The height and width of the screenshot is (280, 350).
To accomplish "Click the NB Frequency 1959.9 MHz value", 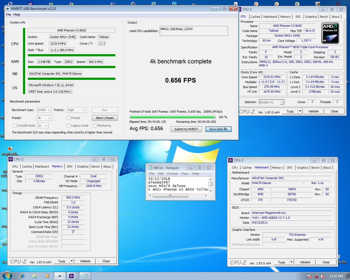I will [x=94, y=186].
